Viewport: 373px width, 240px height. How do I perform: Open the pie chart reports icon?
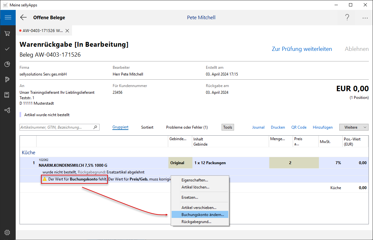[x=7, y=64]
